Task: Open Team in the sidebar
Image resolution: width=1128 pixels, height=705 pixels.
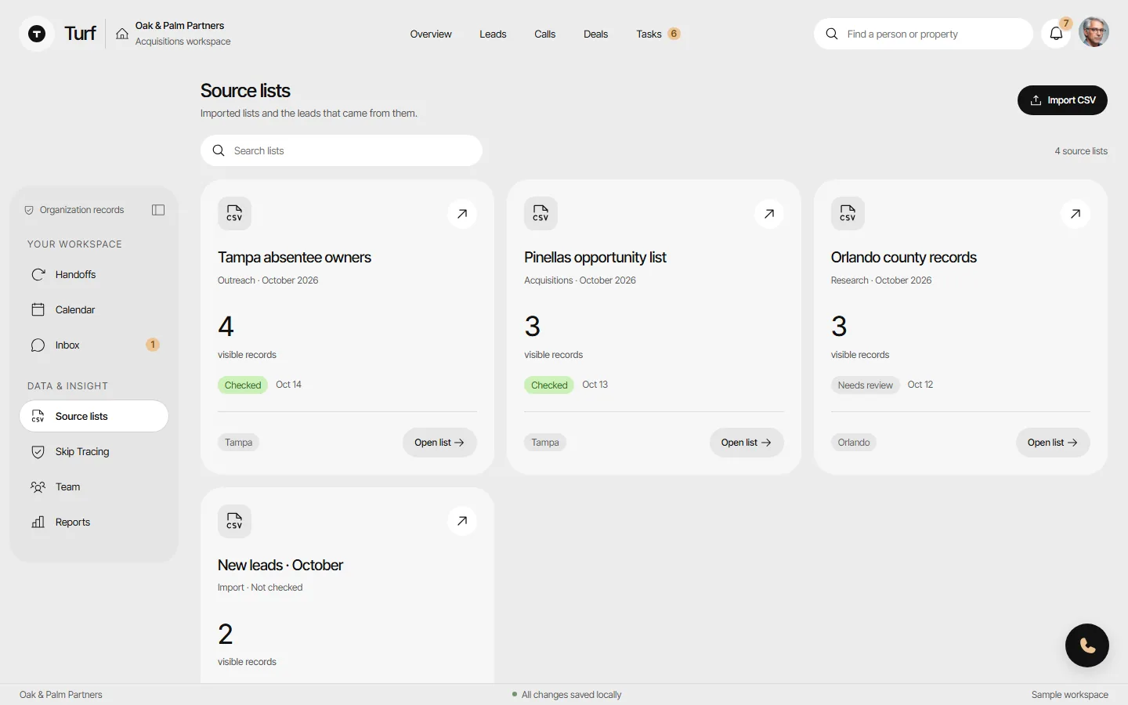Action: (x=94, y=487)
